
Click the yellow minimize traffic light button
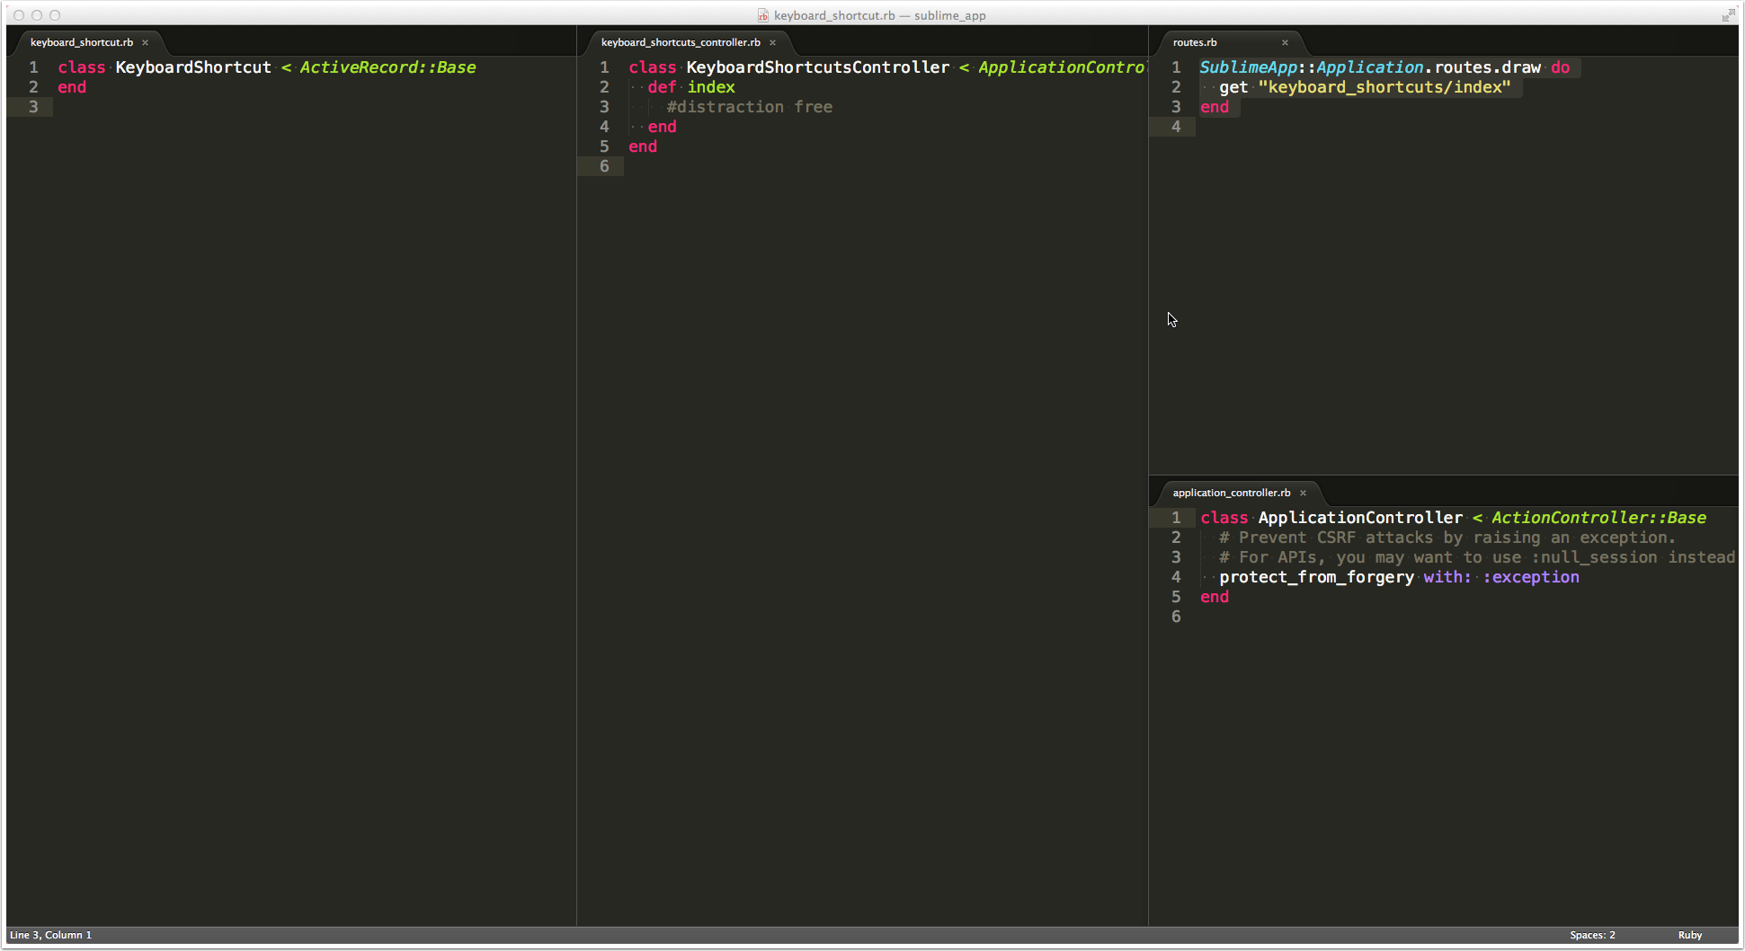(x=36, y=14)
